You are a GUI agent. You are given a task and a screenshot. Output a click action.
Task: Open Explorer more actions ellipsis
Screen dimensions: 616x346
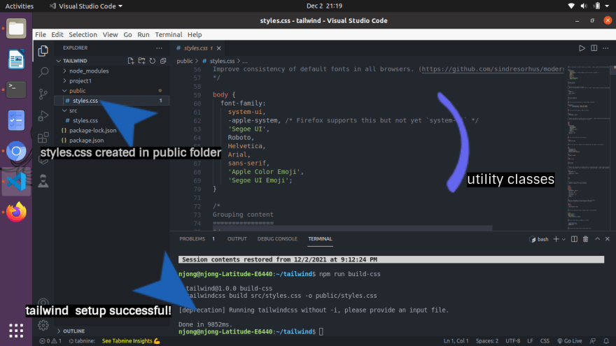pyautogui.click(x=159, y=48)
